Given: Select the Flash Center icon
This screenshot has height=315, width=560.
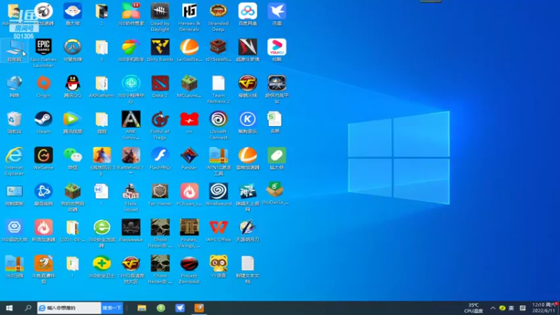Looking at the screenshot, I should click(160, 155).
